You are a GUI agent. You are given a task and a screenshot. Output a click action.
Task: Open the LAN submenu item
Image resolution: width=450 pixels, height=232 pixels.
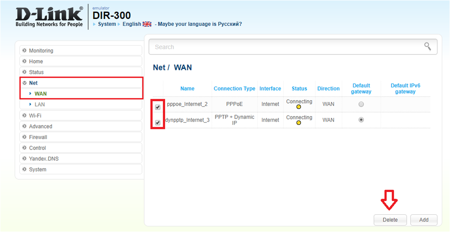click(39, 104)
